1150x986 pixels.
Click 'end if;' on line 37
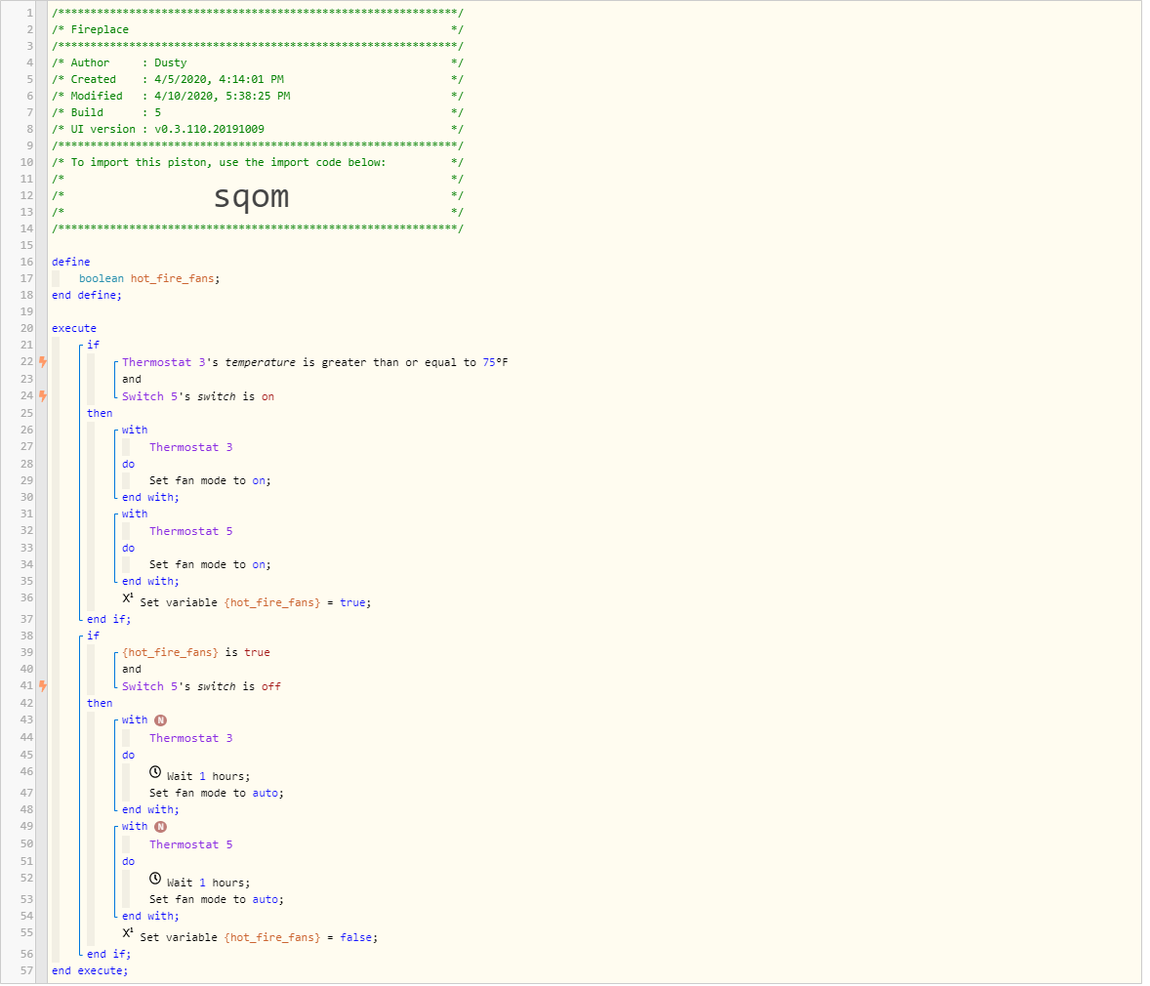[108, 620]
